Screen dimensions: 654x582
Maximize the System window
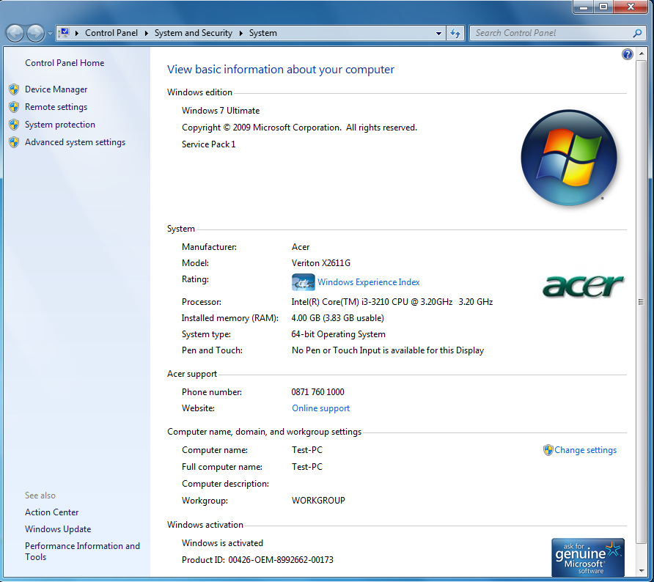[x=603, y=7]
